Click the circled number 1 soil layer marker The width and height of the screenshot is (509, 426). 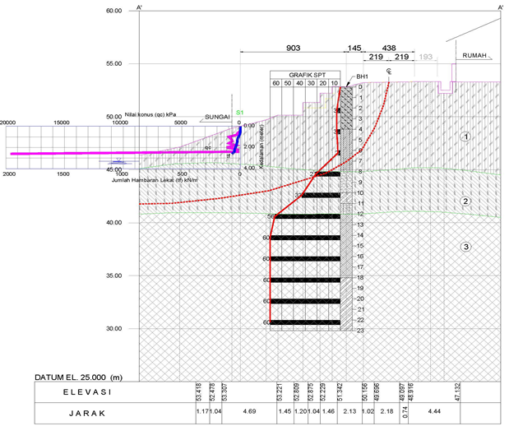click(465, 137)
